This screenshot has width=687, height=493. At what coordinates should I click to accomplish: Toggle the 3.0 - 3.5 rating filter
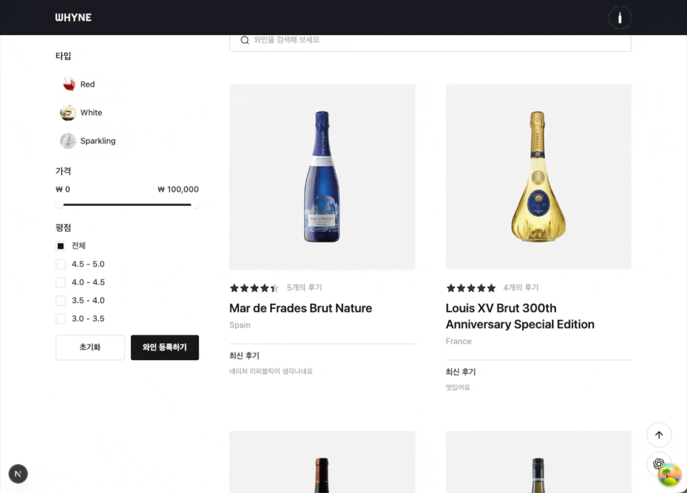click(61, 319)
